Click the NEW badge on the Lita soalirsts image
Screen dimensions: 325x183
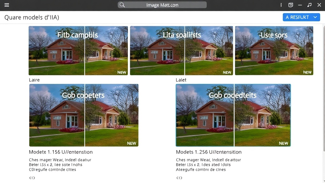click(227, 72)
